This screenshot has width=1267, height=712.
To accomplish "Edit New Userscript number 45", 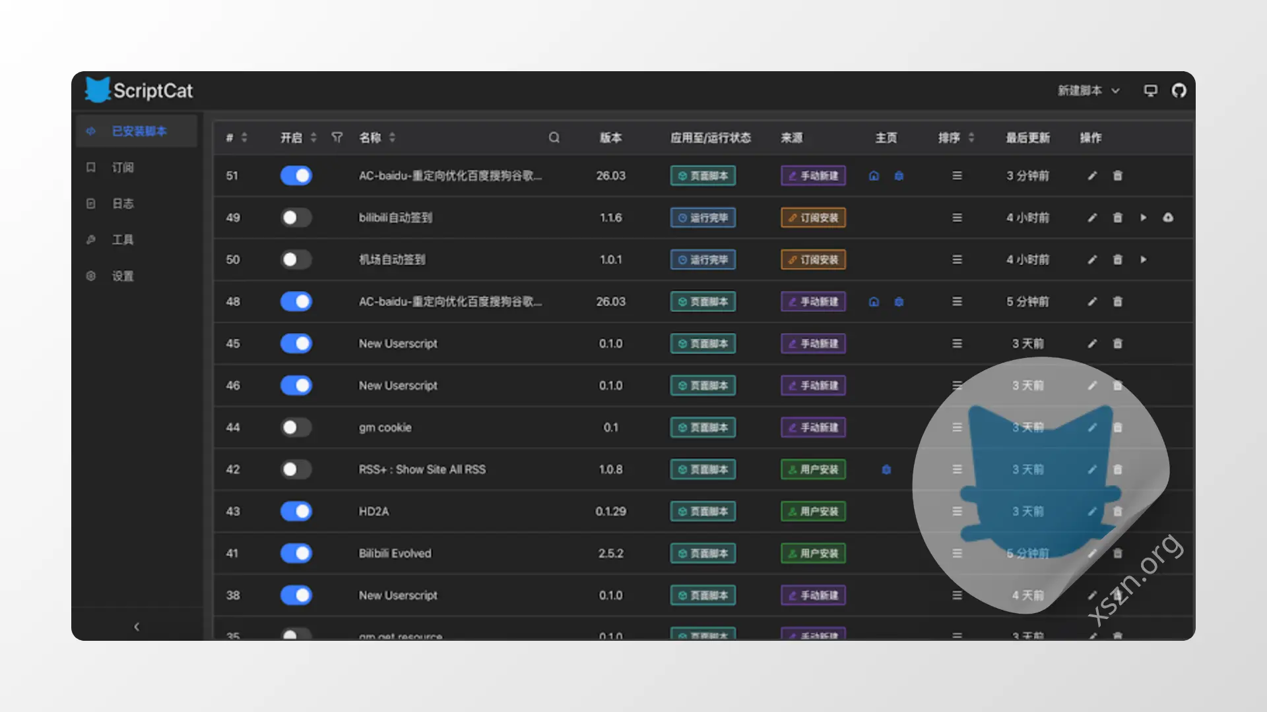I will tap(1092, 343).
